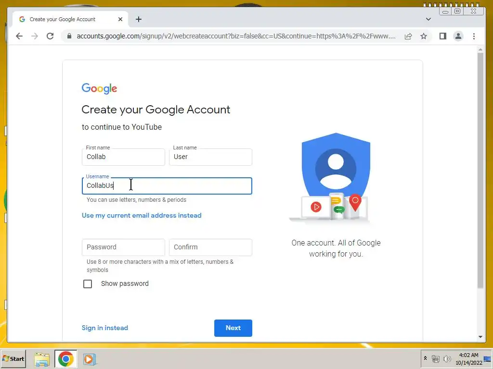Bookmark this page with the star

(x=424, y=36)
